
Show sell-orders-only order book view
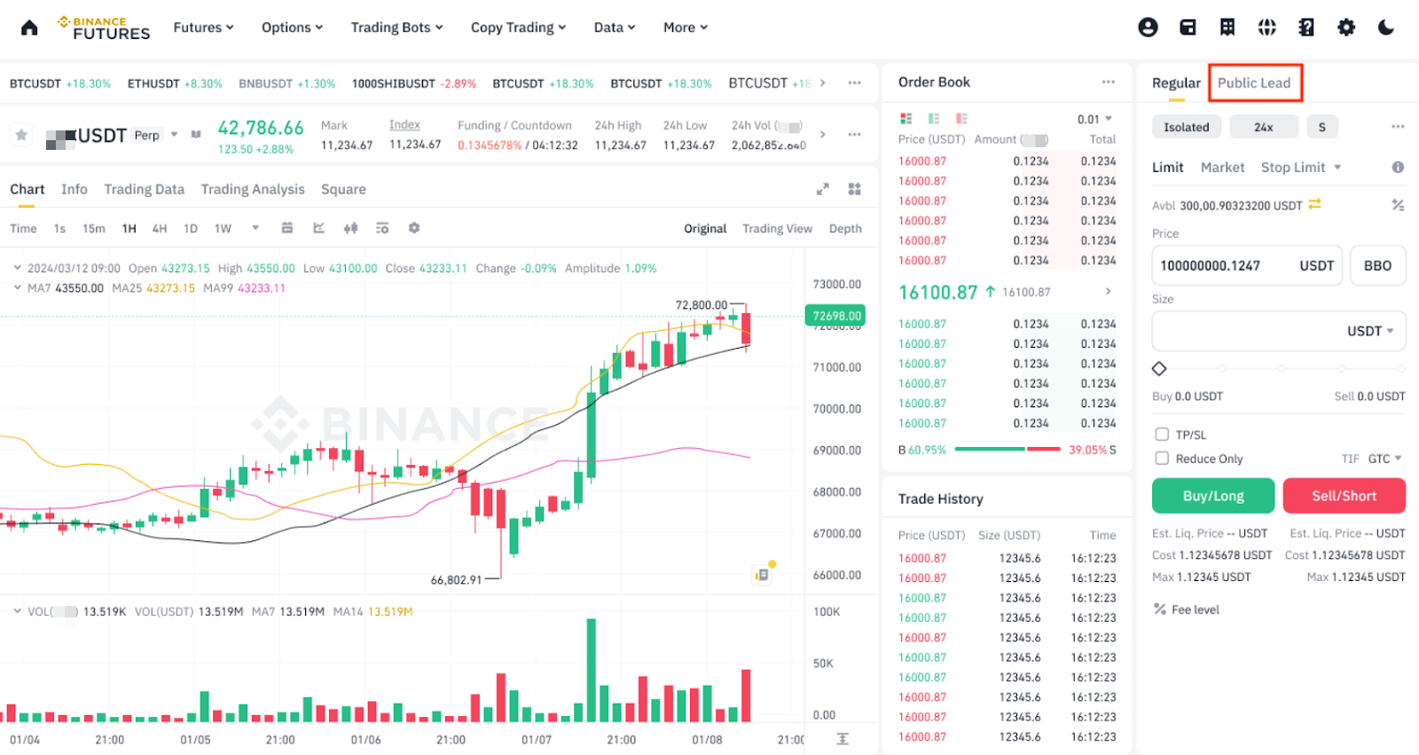point(961,118)
